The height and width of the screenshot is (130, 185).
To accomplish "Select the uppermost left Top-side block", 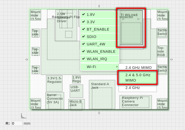I will pos(36,33).
